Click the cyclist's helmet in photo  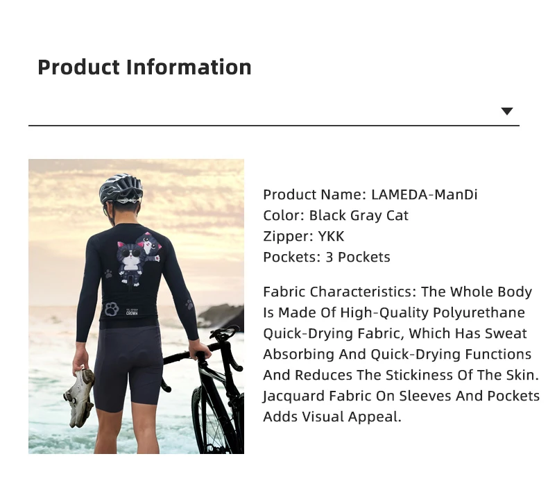121,189
